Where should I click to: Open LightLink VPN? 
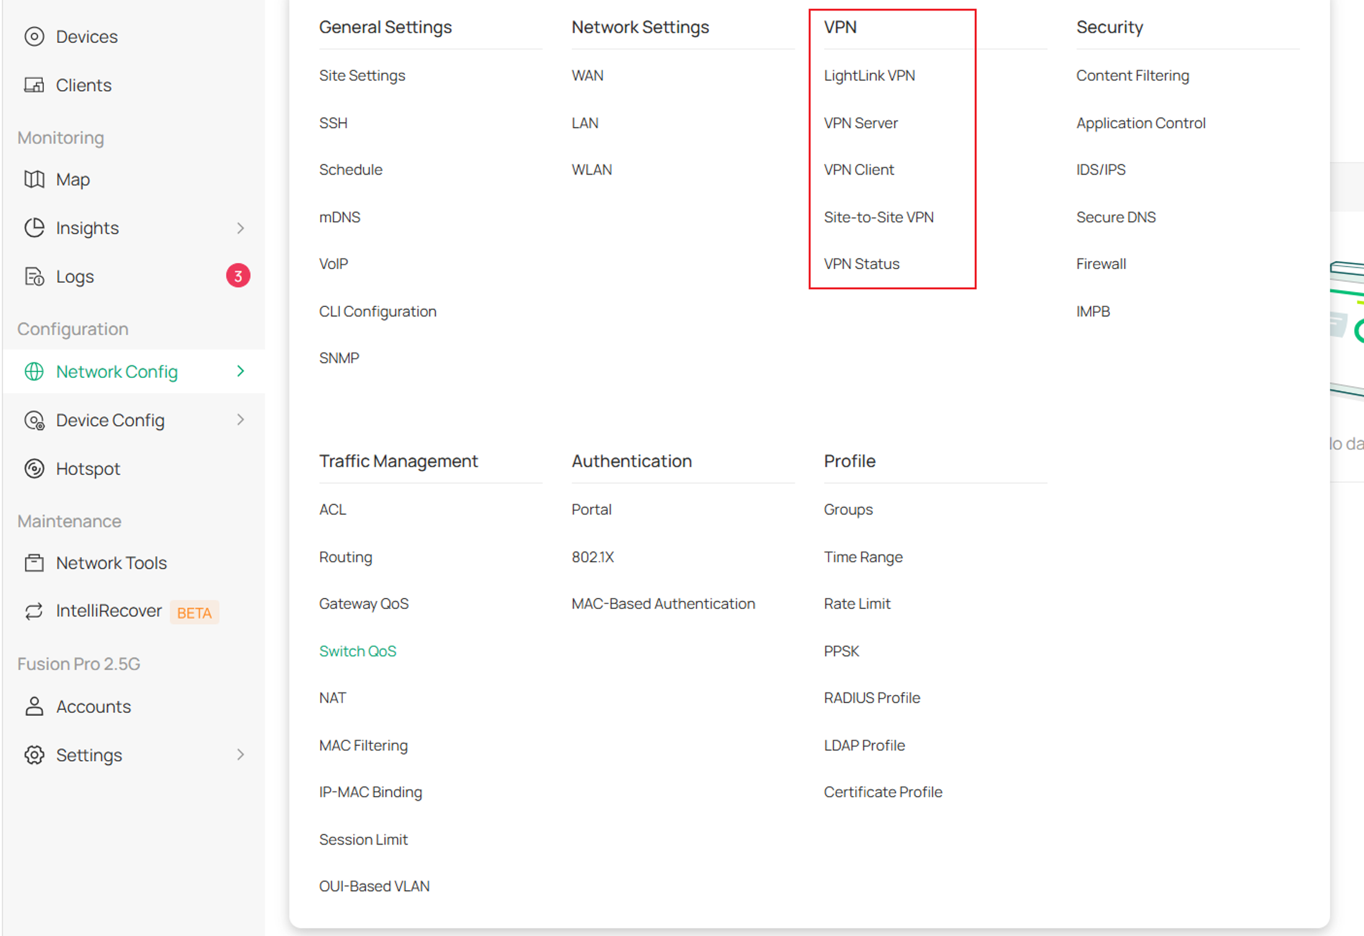pyautogui.click(x=869, y=76)
